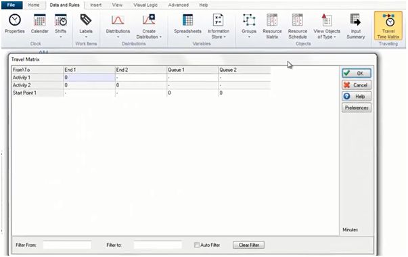Select Activity 1 to End 1 cell
This screenshot has width=408, height=257.
point(89,78)
